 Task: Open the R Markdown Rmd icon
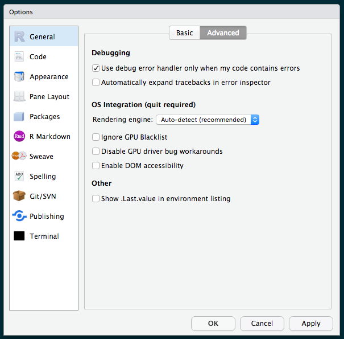[19, 136]
